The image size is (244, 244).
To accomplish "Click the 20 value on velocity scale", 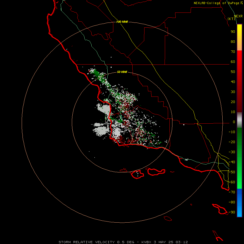I will pos(233,102).
